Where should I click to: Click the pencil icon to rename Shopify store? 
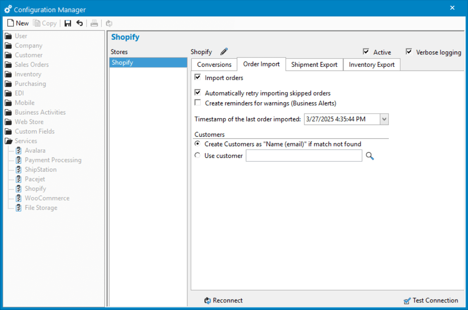pyautogui.click(x=224, y=52)
